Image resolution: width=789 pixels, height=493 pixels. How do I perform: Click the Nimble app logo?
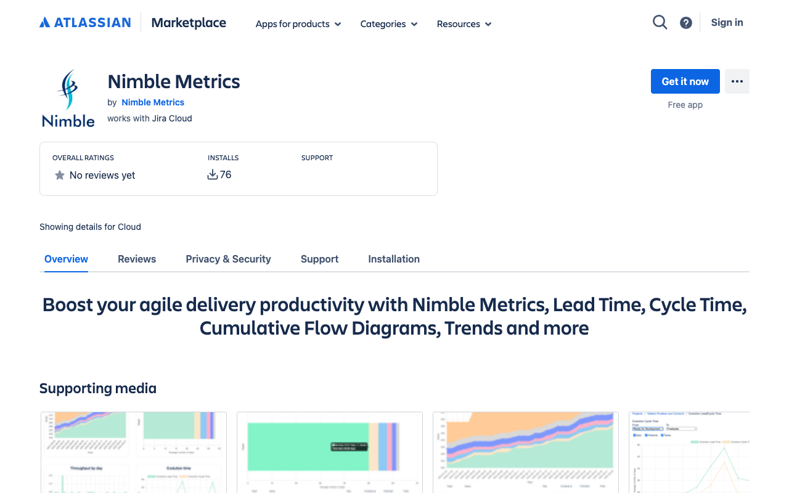tap(68, 99)
